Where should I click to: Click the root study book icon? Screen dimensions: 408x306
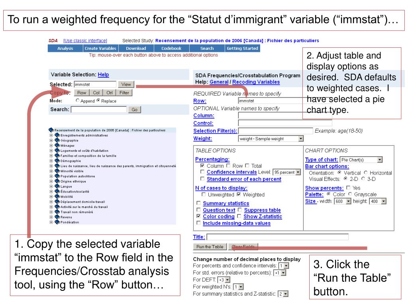coord(51,130)
